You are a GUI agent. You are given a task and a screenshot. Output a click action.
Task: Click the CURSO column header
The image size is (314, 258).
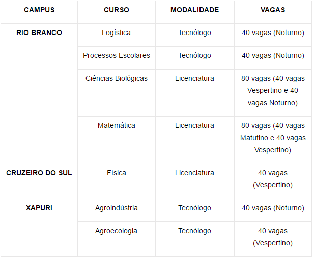[117, 10]
